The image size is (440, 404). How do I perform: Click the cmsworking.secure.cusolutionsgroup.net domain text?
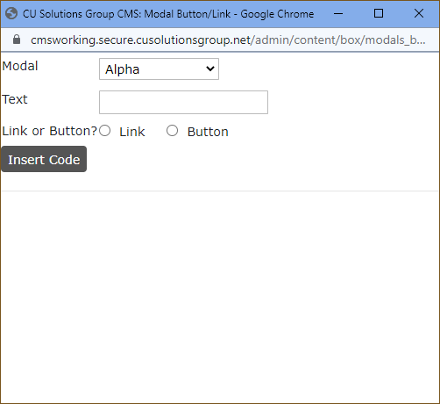point(141,40)
